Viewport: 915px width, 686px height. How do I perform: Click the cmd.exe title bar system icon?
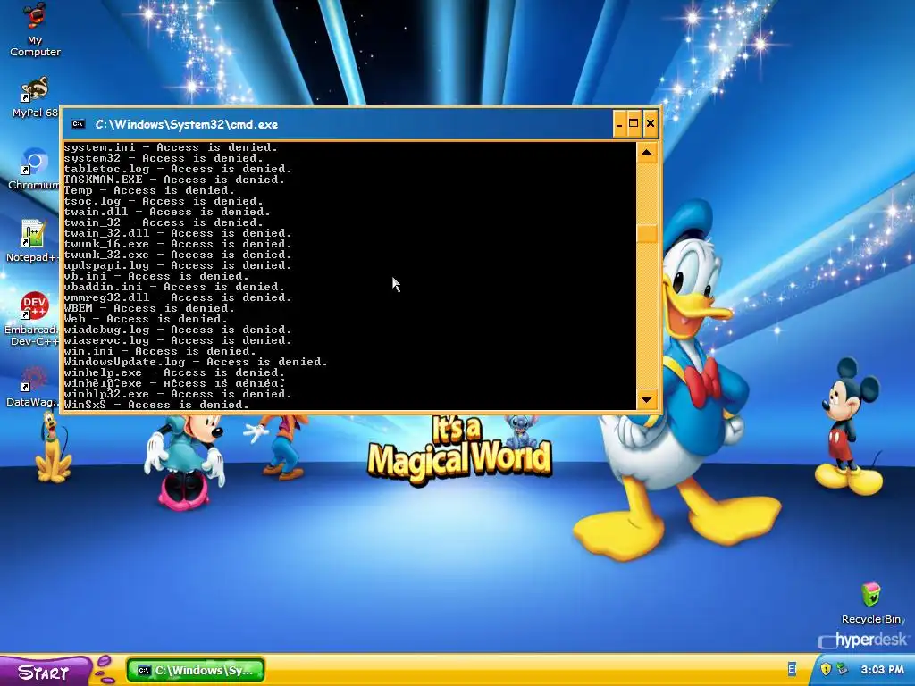(x=79, y=123)
